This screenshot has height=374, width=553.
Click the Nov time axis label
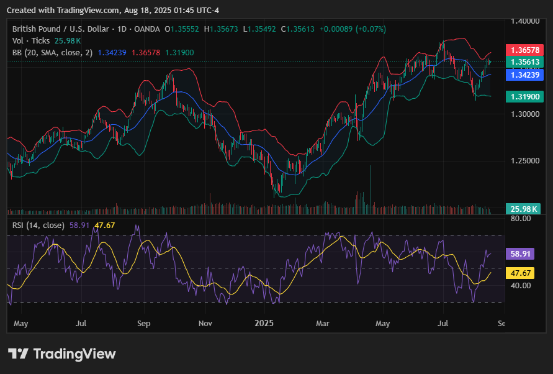(205, 323)
